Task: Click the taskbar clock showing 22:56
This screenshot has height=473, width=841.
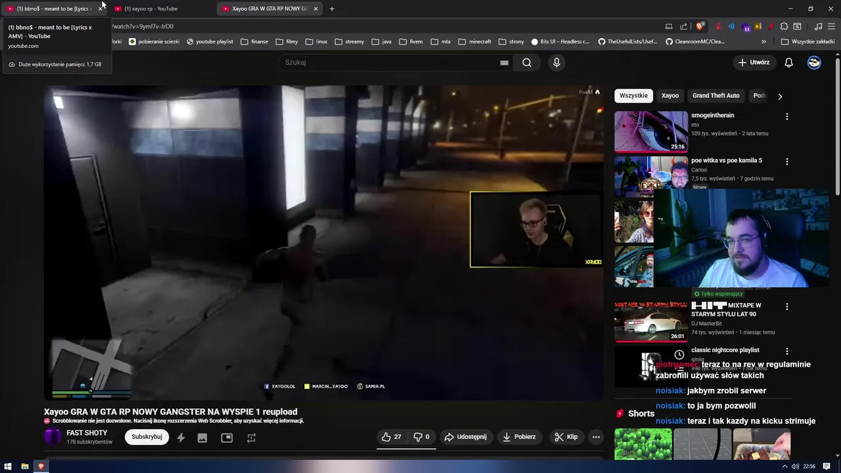Action: [809, 466]
